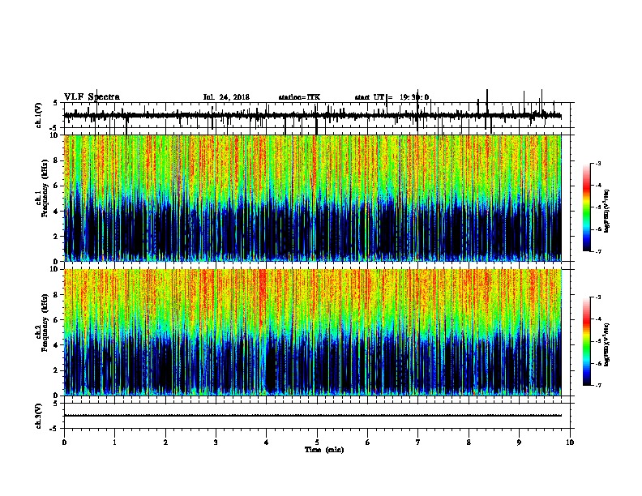Click the "Time (min)" x-axis label

point(324,450)
